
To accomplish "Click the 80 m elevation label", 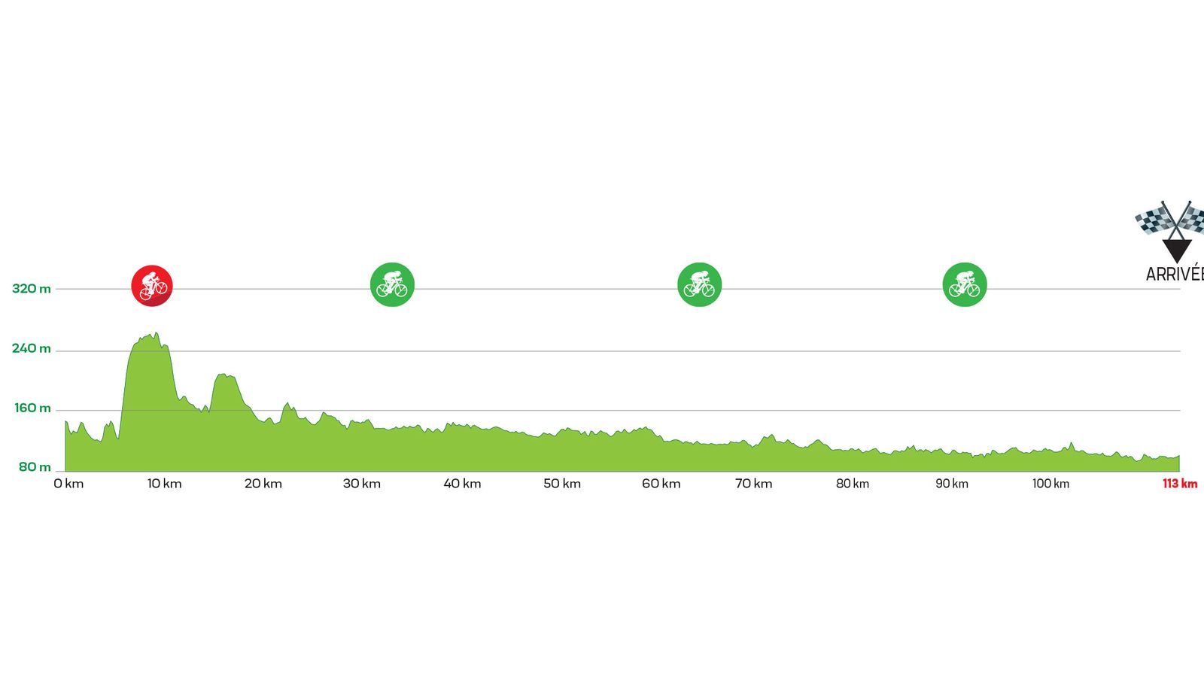I will tap(35, 467).
